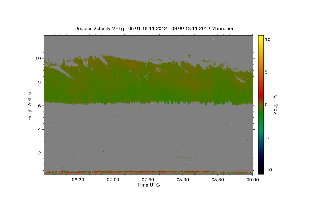Click the 'VELg m/s' colorbar label

point(275,104)
